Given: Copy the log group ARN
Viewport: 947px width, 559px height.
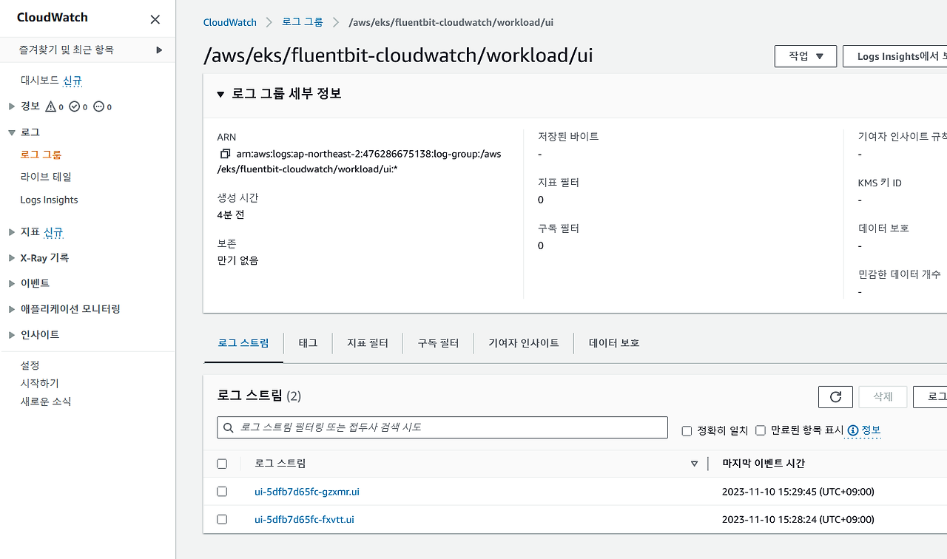Looking at the screenshot, I should coord(225,154).
